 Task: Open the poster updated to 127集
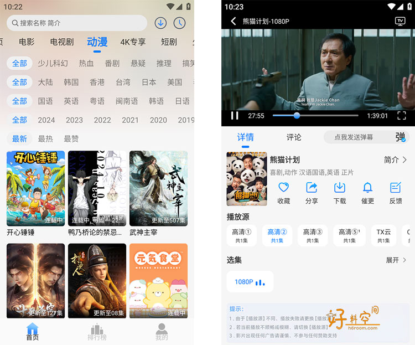click(35, 281)
